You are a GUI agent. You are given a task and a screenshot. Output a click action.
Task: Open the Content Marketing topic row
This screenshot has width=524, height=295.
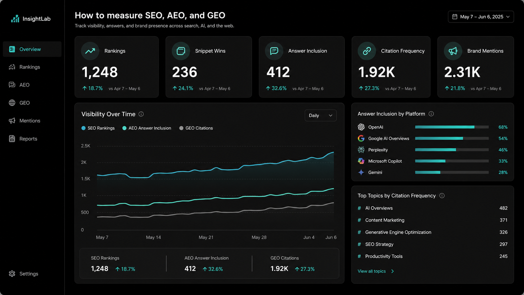pyautogui.click(x=432, y=220)
